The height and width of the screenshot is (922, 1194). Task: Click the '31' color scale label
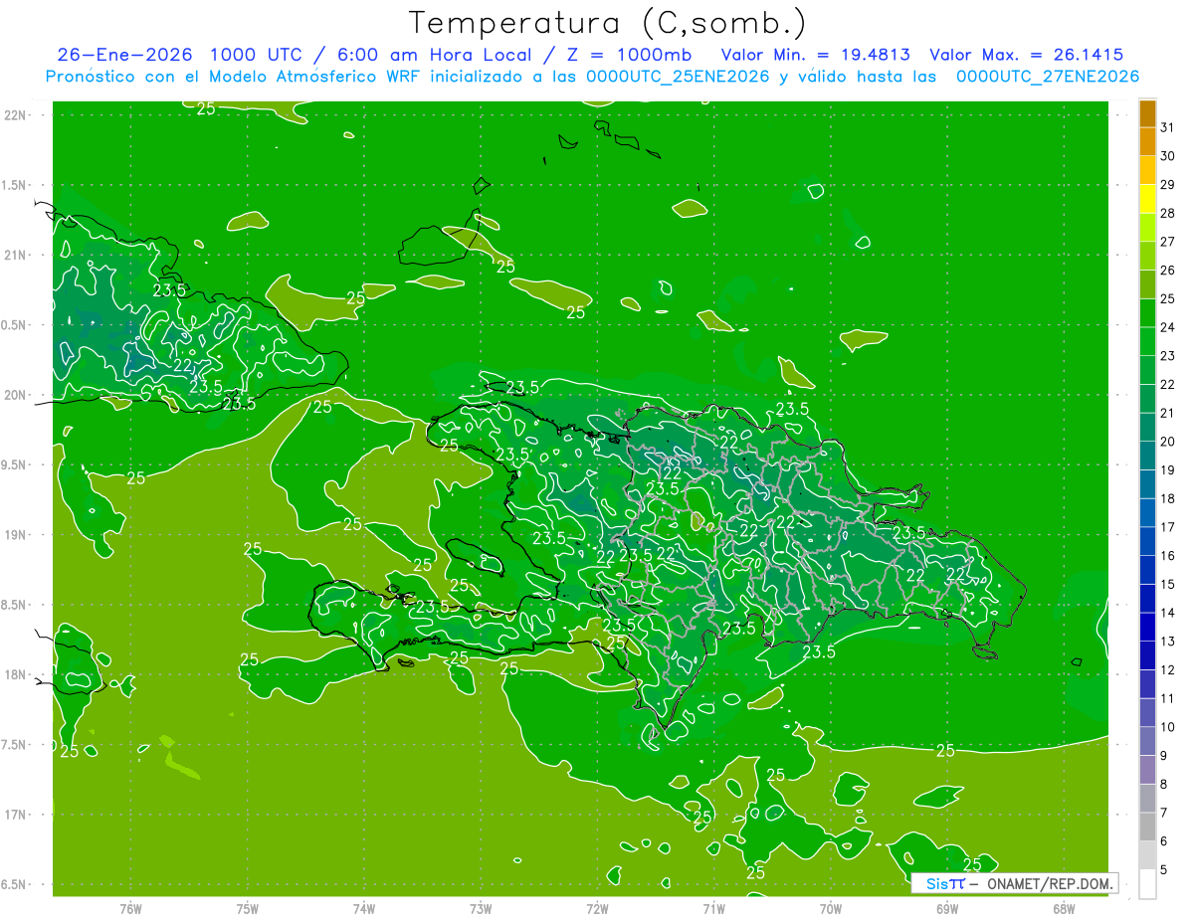pos(1167,127)
